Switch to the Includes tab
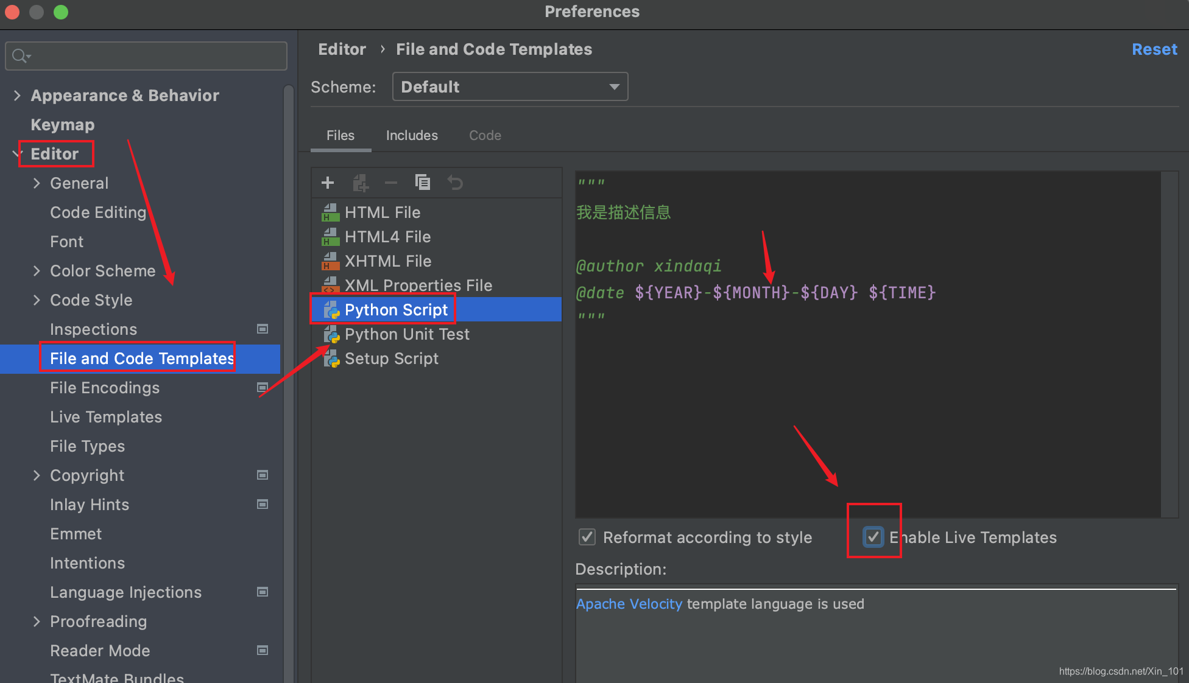 tap(412, 136)
